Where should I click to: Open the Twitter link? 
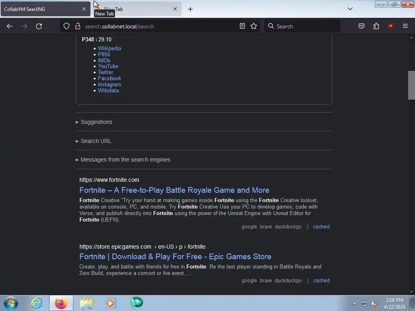pyautogui.click(x=106, y=72)
